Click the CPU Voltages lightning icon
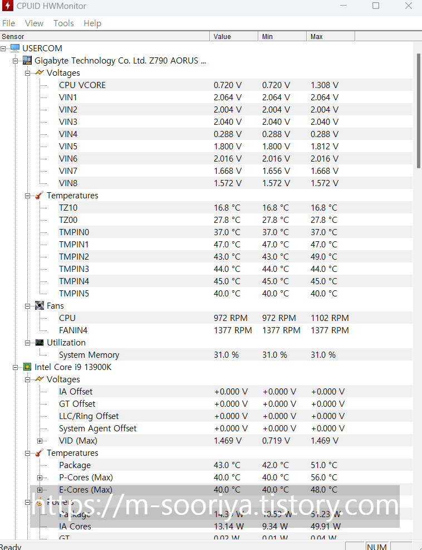 pos(40,379)
